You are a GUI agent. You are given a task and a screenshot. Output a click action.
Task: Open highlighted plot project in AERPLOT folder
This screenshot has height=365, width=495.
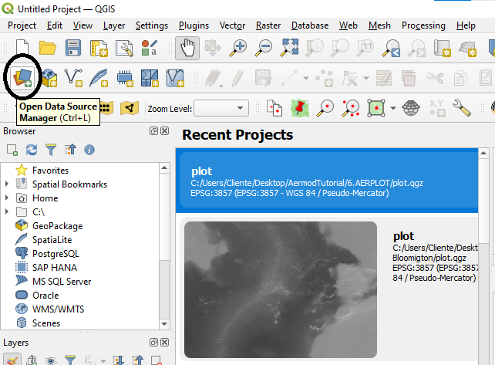pyautogui.click(x=327, y=181)
